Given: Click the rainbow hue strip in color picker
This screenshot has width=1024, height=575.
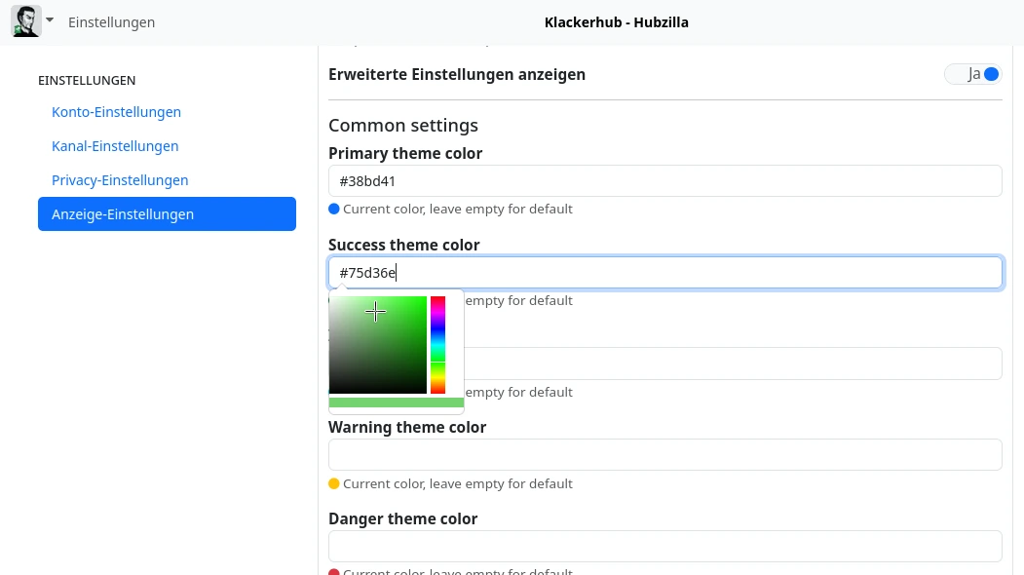Looking at the screenshot, I should pyautogui.click(x=437, y=345).
